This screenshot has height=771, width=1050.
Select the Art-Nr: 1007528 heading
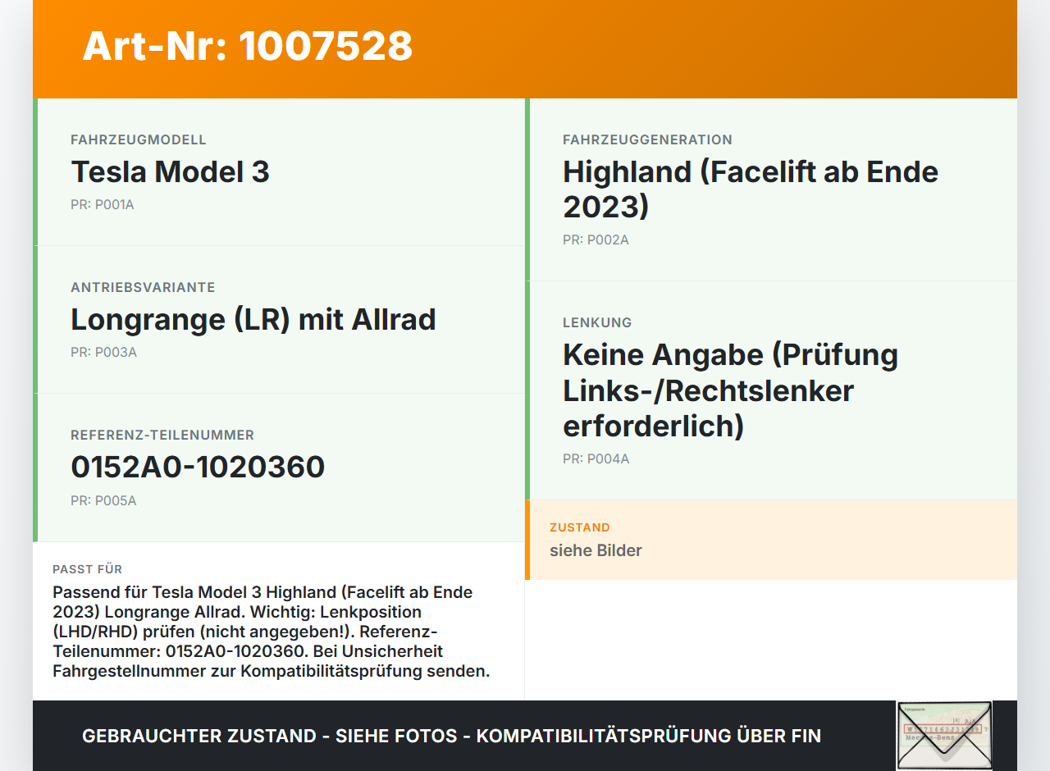click(x=248, y=46)
